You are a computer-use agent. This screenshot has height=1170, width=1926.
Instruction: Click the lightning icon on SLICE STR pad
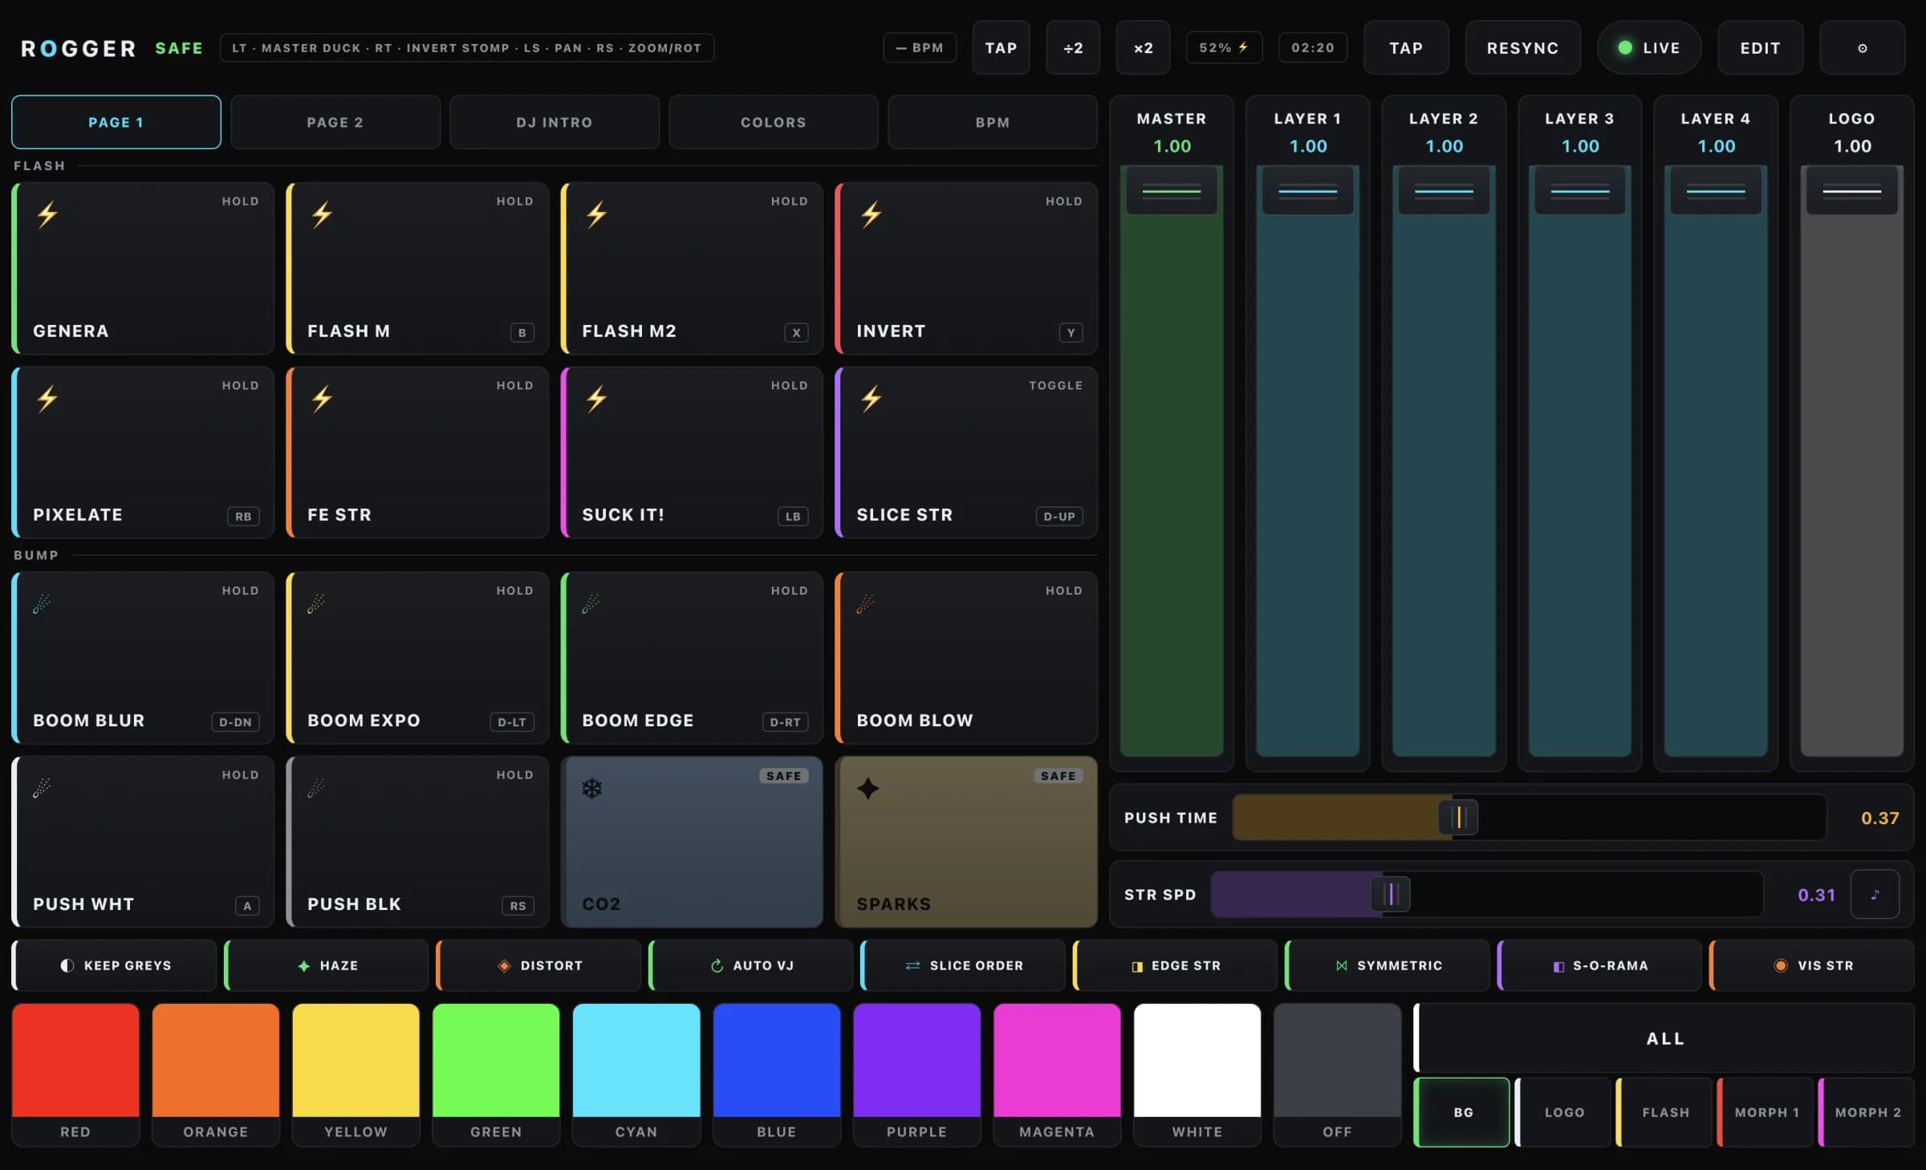872,399
